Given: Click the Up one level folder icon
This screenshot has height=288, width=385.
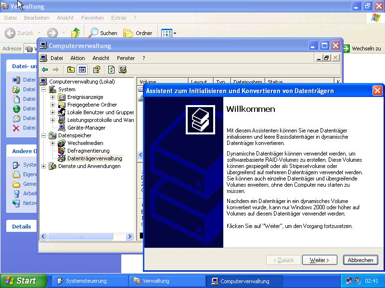Looking at the screenshot, I should tap(71, 70).
